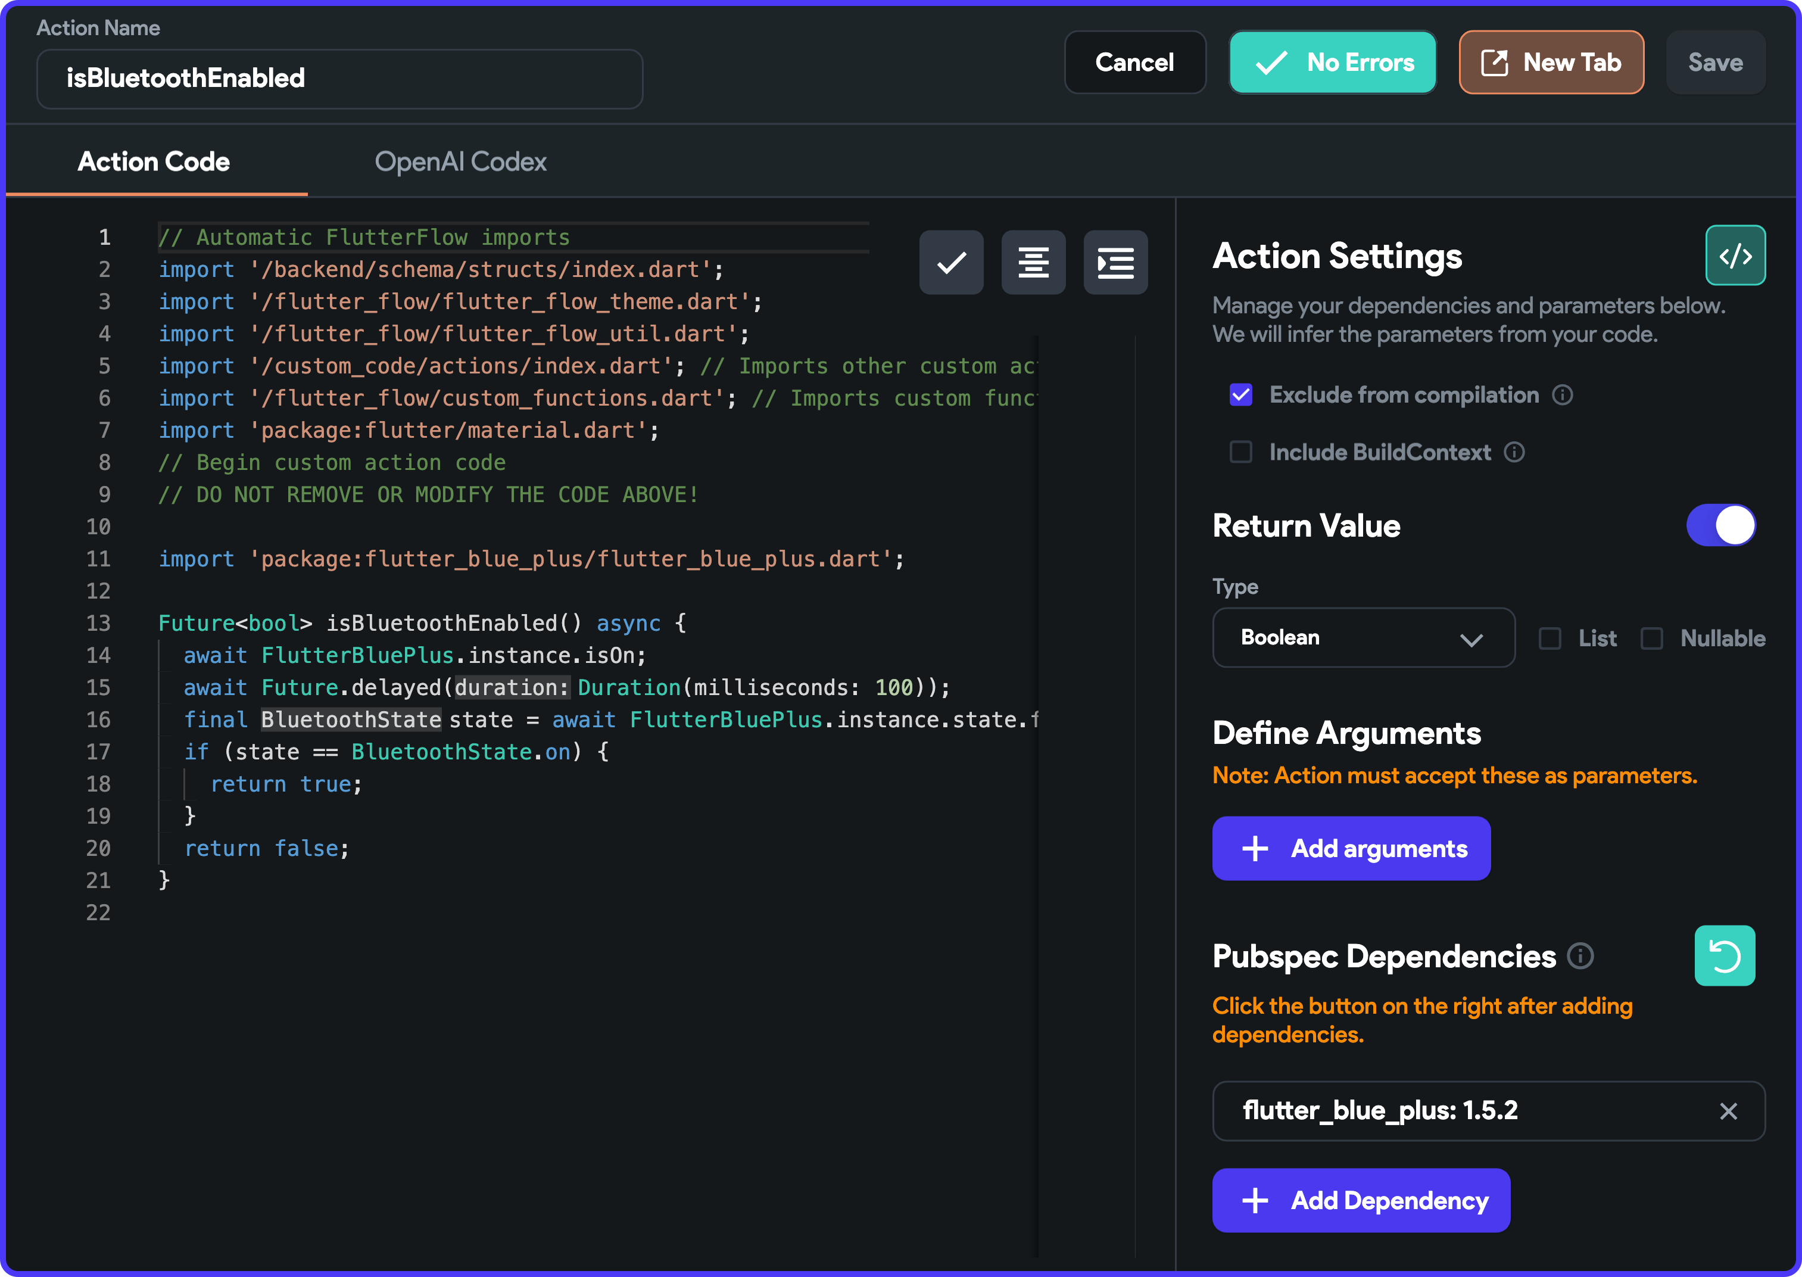This screenshot has width=1802, height=1277.
Task: Click the center-align format code icon
Action: click(1033, 263)
